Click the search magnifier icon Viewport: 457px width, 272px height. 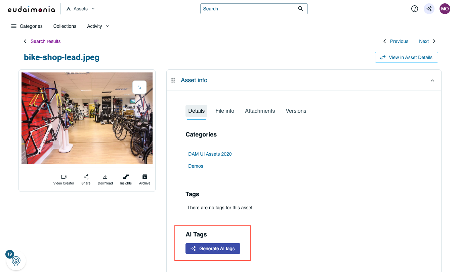301,9
